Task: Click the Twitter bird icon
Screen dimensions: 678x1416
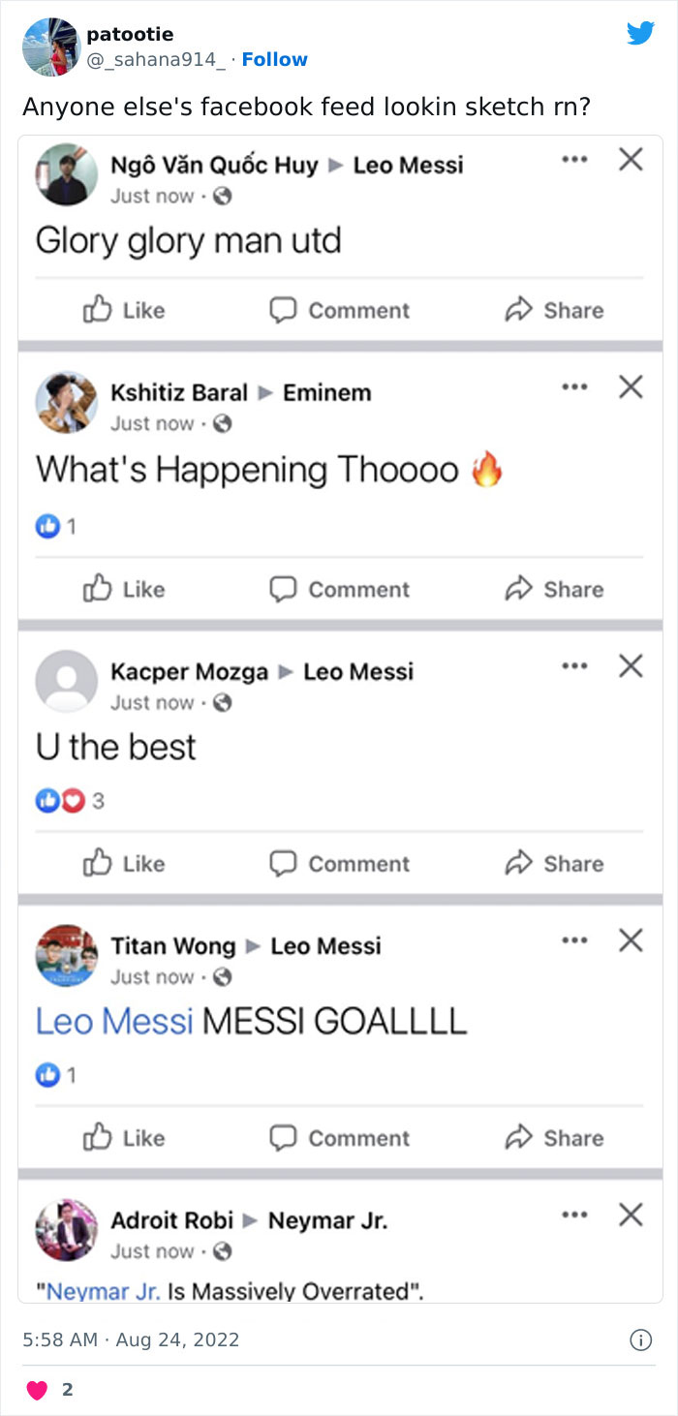Action: [641, 31]
